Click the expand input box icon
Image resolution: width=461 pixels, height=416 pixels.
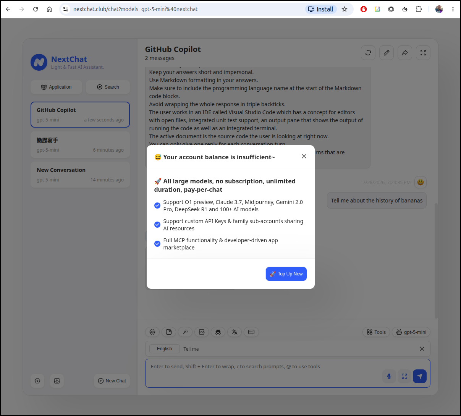point(404,376)
